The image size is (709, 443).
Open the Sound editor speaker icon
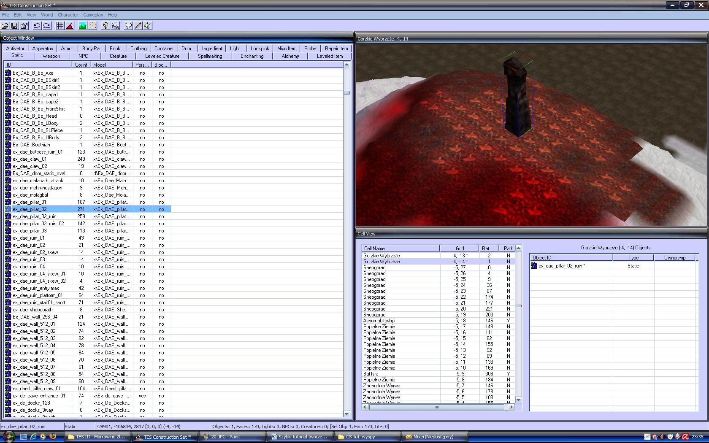click(x=148, y=26)
